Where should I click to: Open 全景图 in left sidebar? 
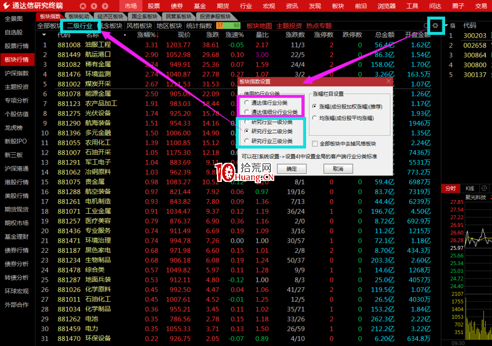(14, 19)
